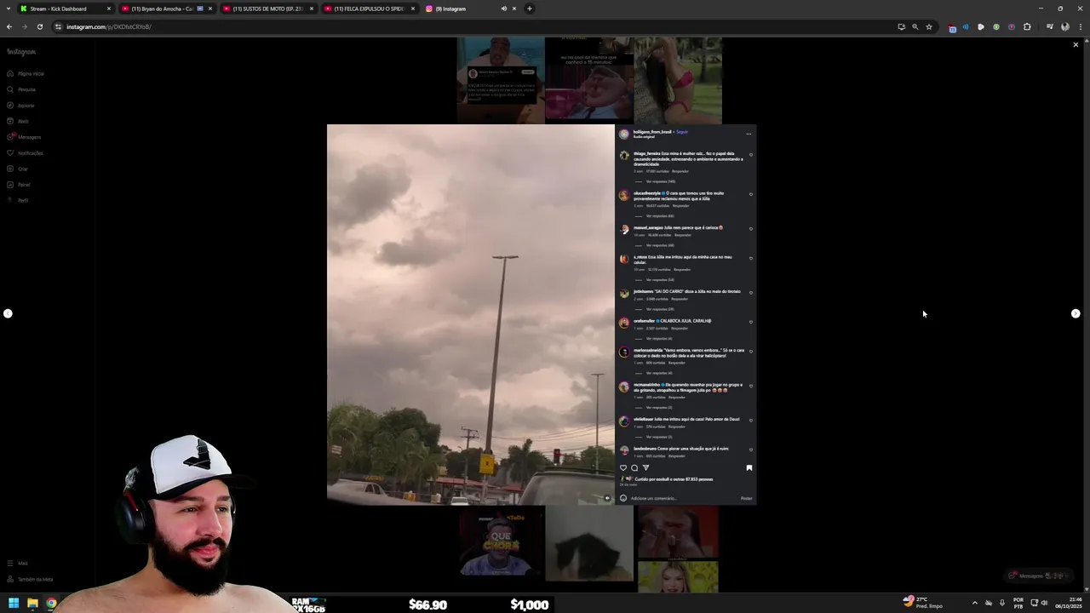The width and height of the screenshot is (1090, 613).
Task: Open Mensagens in the sidebar
Action: 24,137
